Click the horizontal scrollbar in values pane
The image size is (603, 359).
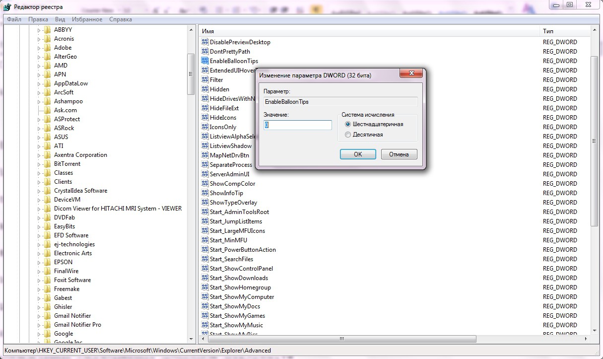pos(341,339)
